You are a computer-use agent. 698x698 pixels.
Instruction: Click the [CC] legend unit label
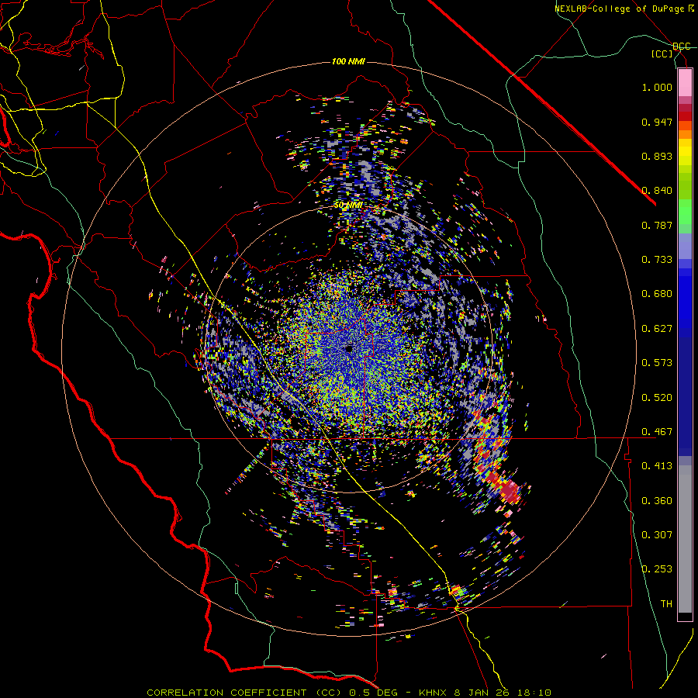click(x=662, y=54)
